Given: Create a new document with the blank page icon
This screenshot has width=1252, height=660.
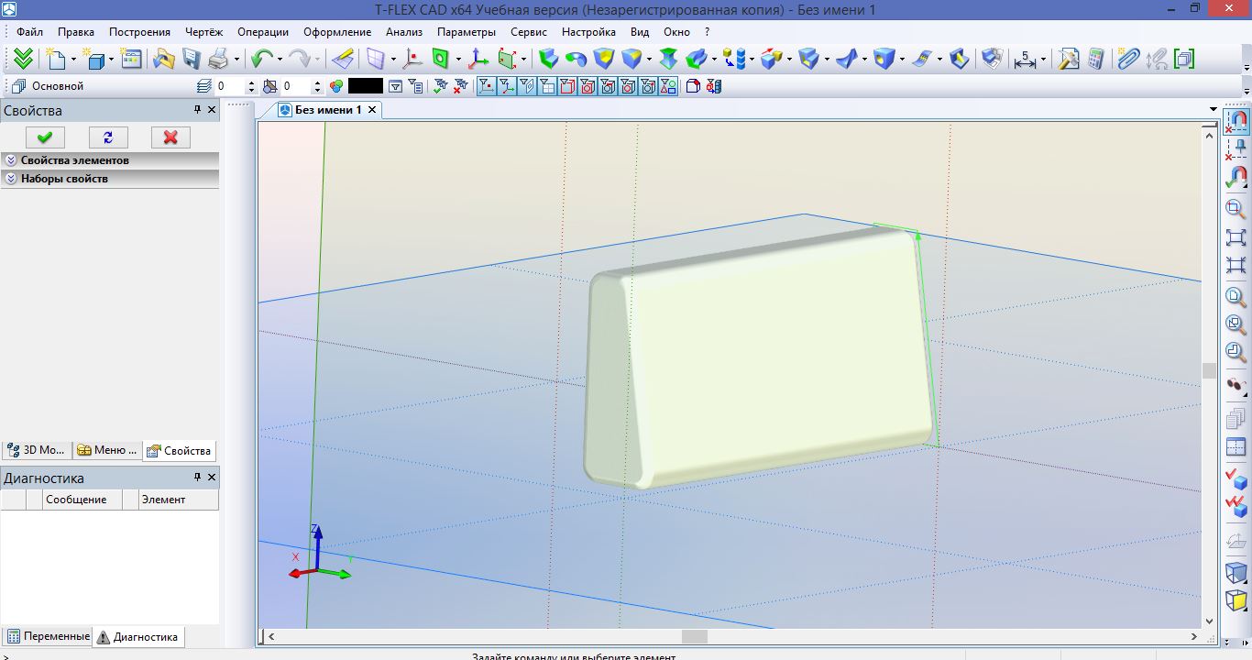Looking at the screenshot, I should click(x=56, y=60).
